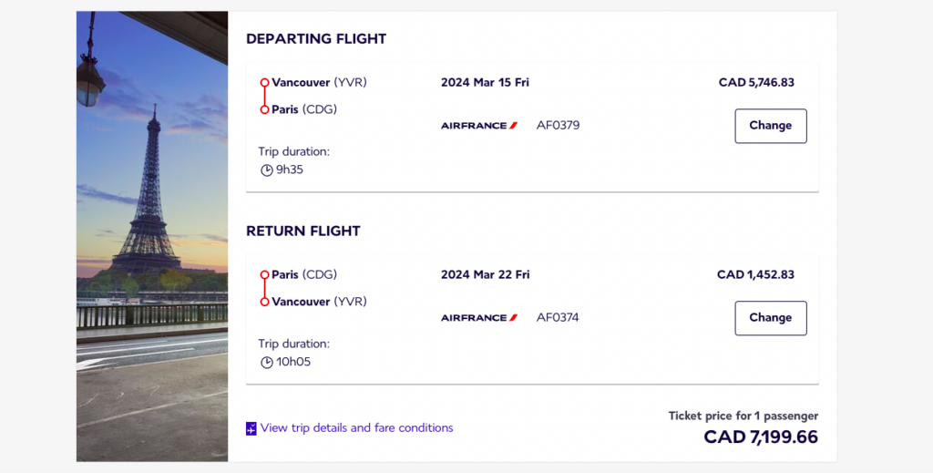Click the 2024 Mar 15 Fri departure date

(485, 82)
